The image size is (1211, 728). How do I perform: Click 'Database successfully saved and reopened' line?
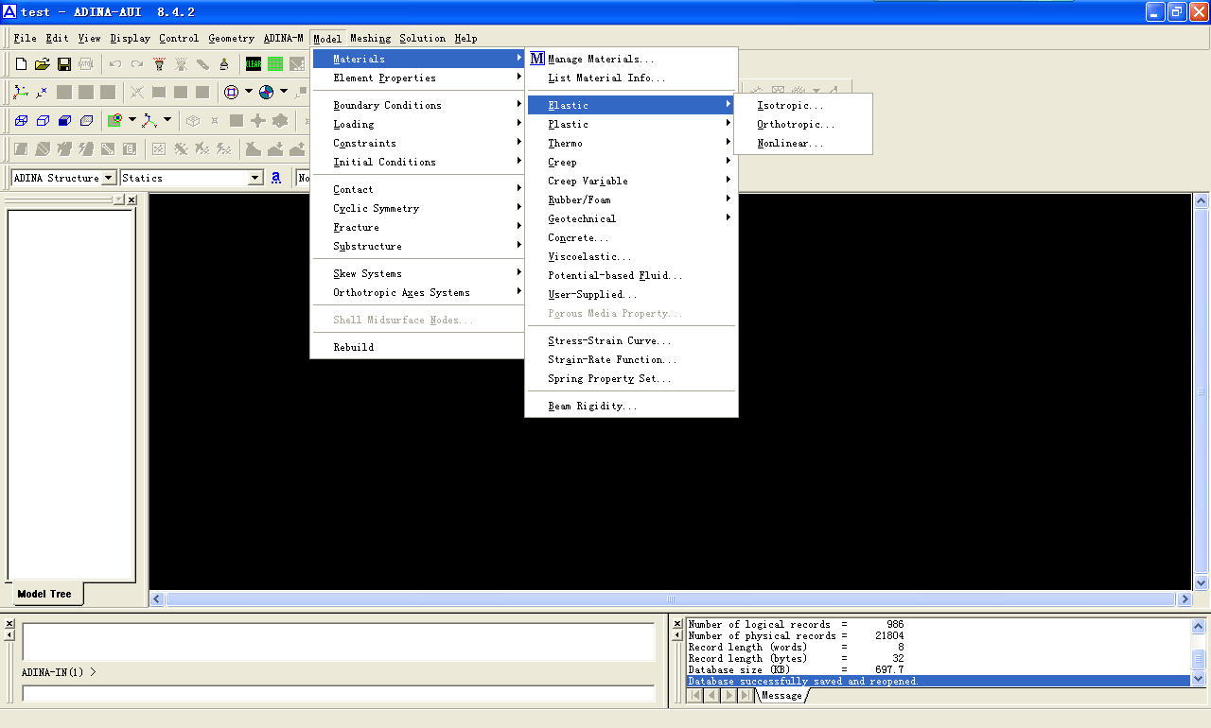(x=938, y=681)
